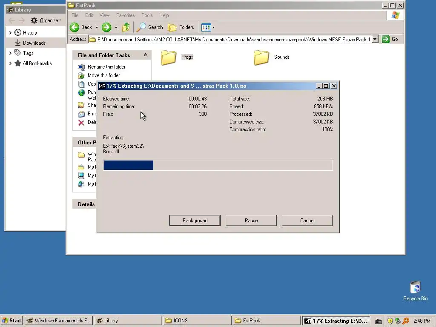Select the Progs folder icon

tap(169, 57)
